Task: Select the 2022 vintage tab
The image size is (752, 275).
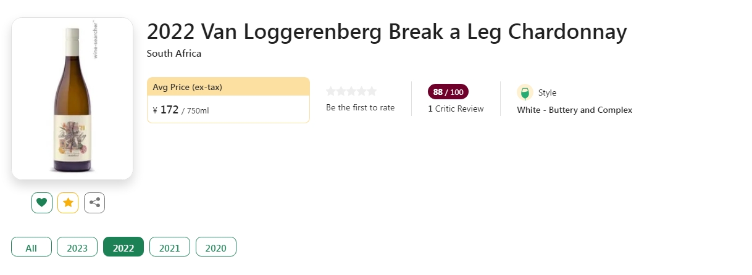Action: [123, 248]
